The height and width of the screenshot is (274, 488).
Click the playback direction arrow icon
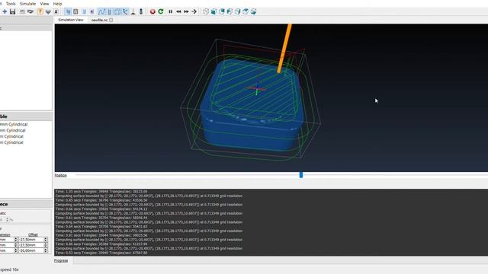[194, 11]
